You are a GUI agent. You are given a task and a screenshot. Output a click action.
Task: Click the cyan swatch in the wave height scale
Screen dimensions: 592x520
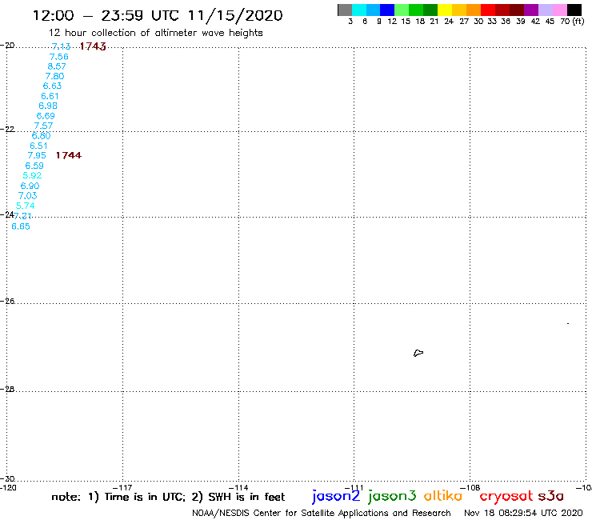click(x=359, y=10)
